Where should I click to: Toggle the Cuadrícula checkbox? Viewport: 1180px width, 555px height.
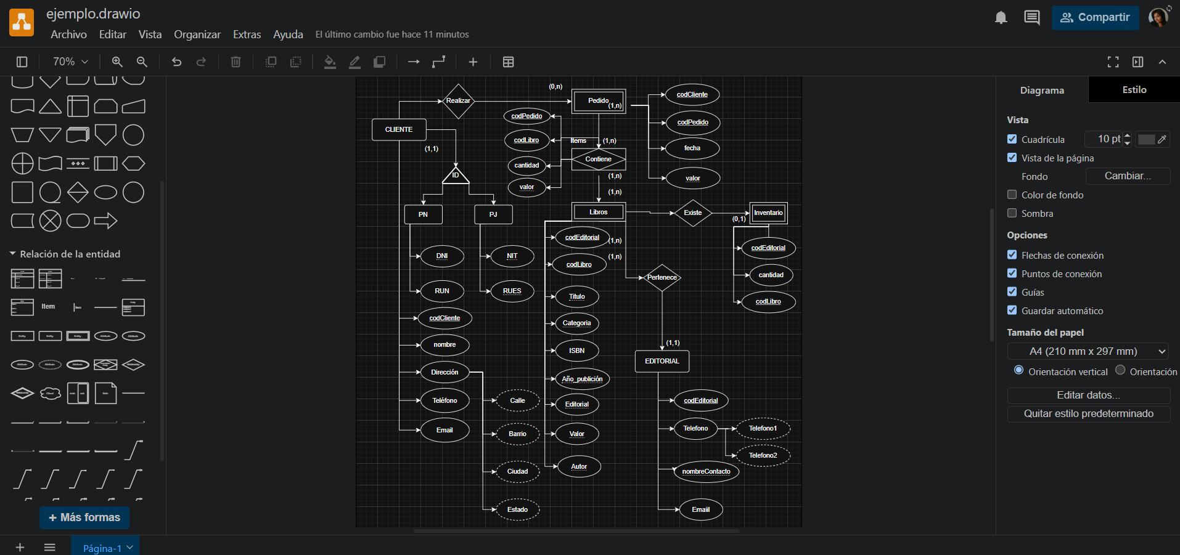pyautogui.click(x=1012, y=139)
